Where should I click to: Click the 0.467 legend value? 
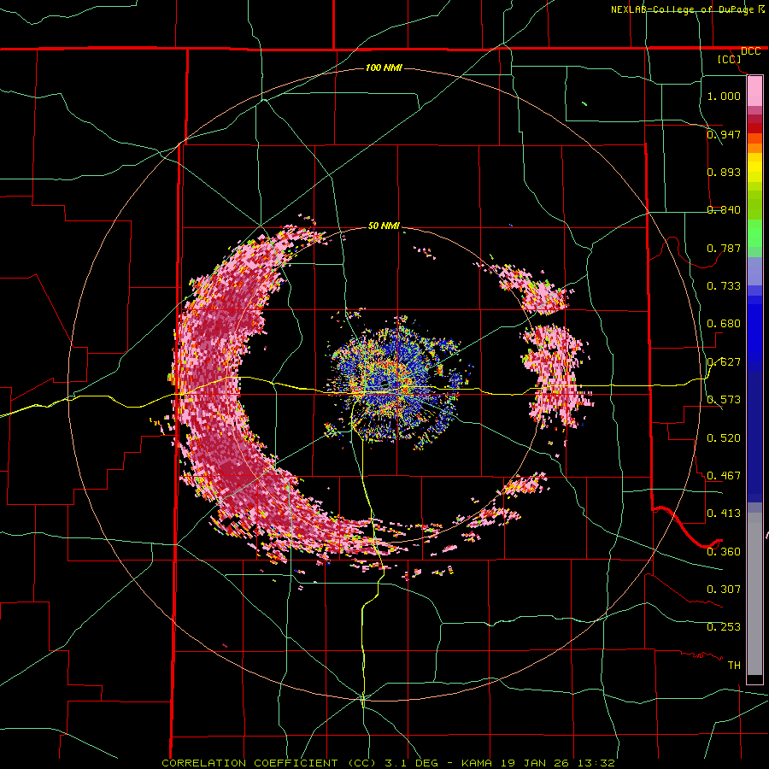click(x=724, y=475)
